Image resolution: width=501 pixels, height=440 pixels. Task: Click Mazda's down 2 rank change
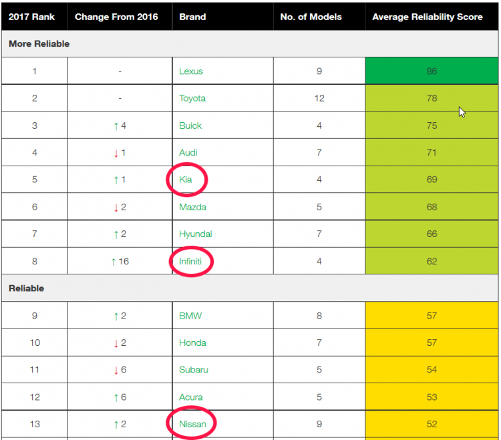click(120, 208)
